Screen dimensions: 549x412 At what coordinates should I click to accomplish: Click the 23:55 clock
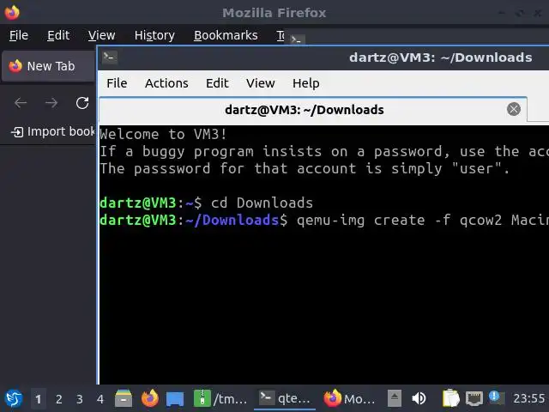(529, 398)
